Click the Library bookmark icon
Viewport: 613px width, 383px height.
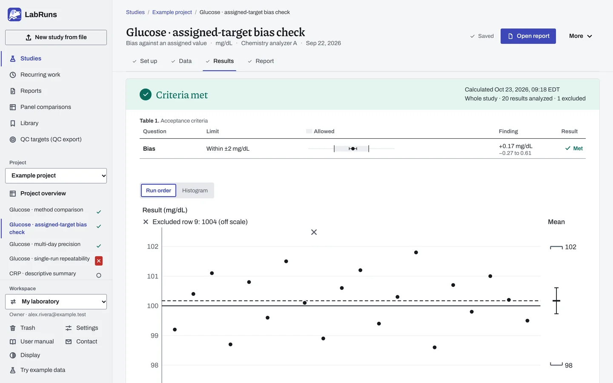click(13, 123)
